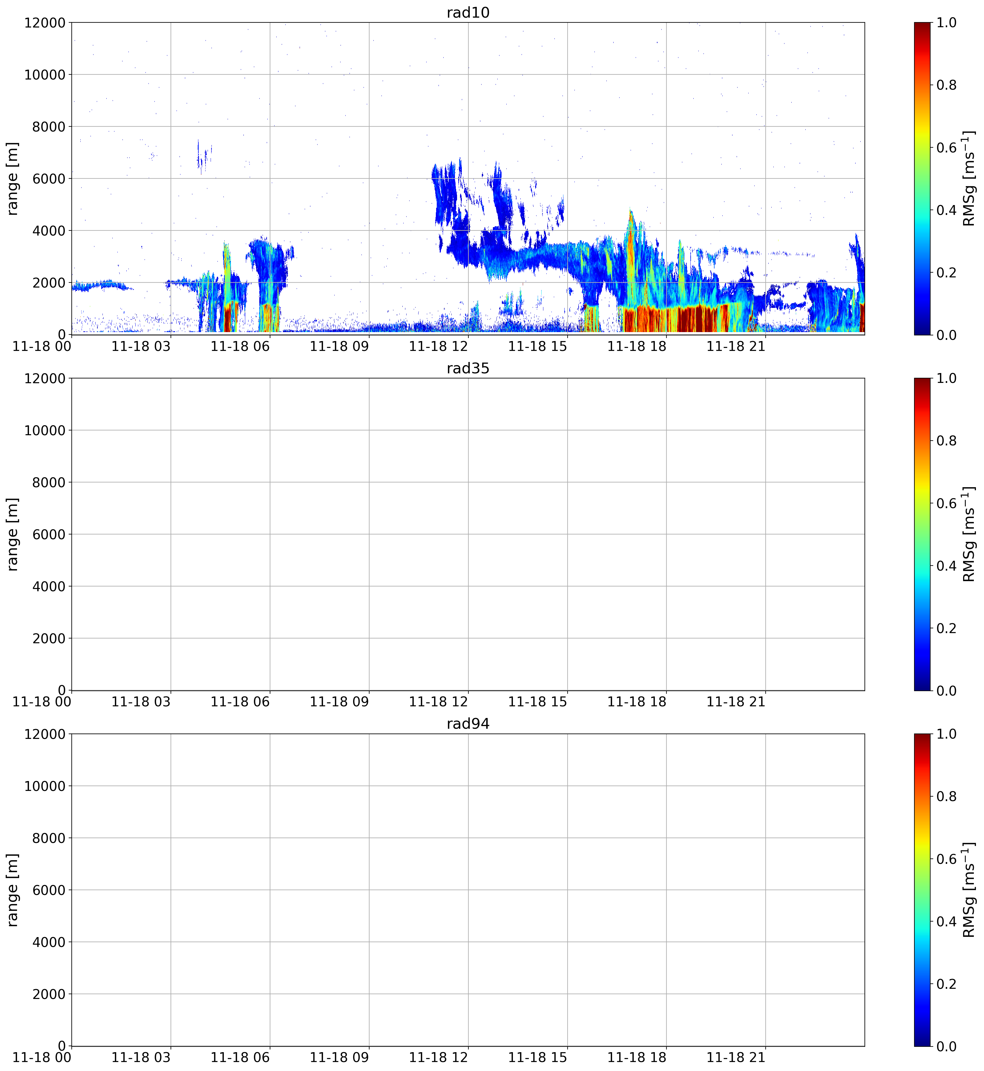Click the rad35 range [m] axis label
Screen dimensions: 984x1071
[x=12, y=534]
